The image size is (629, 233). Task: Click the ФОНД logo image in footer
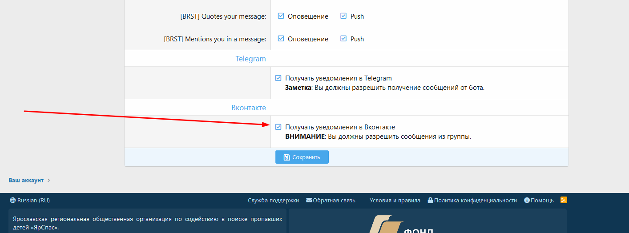[x=400, y=225]
